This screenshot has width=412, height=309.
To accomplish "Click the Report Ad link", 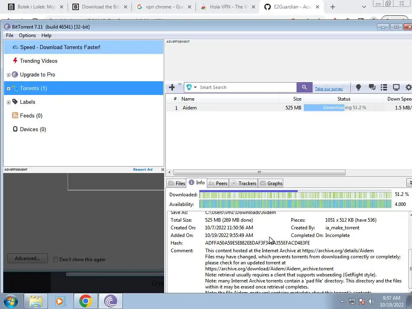I will pos(143,169).
